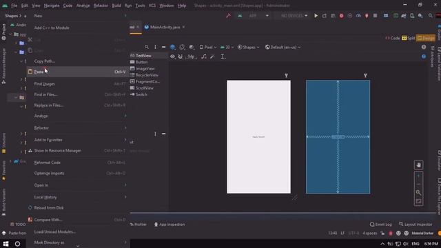Open the Windows Start menu
Screen dimensions: 441x248
6,244
